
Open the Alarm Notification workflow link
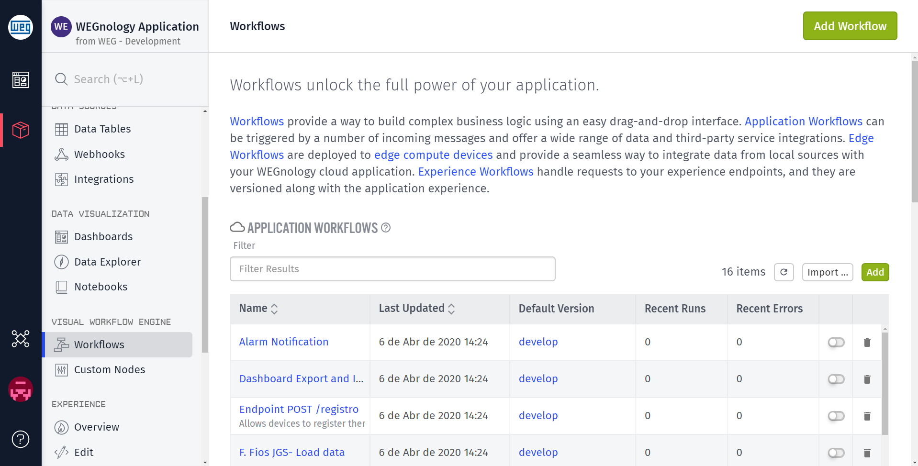tap(284, 342)
